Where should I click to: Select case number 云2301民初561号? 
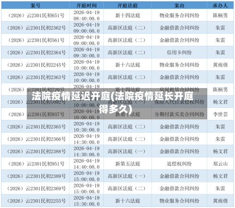36,40
